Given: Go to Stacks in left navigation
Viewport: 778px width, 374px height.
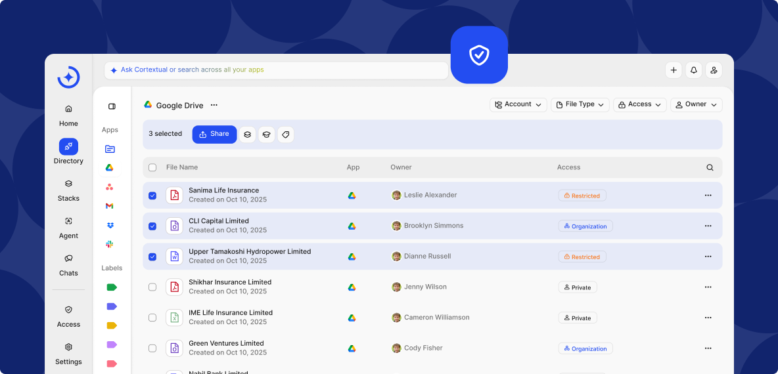Looking at the screenshot, I should click(x=68, y=190).
